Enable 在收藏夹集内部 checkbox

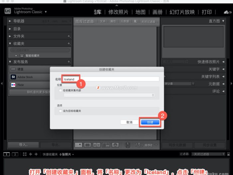click(x=60, y=90)
